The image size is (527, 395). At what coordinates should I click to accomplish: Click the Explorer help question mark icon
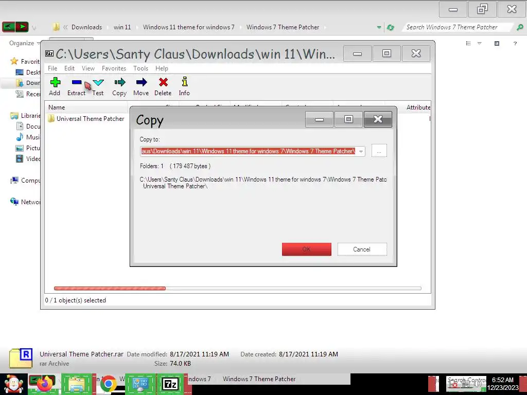tap(515, 43)
